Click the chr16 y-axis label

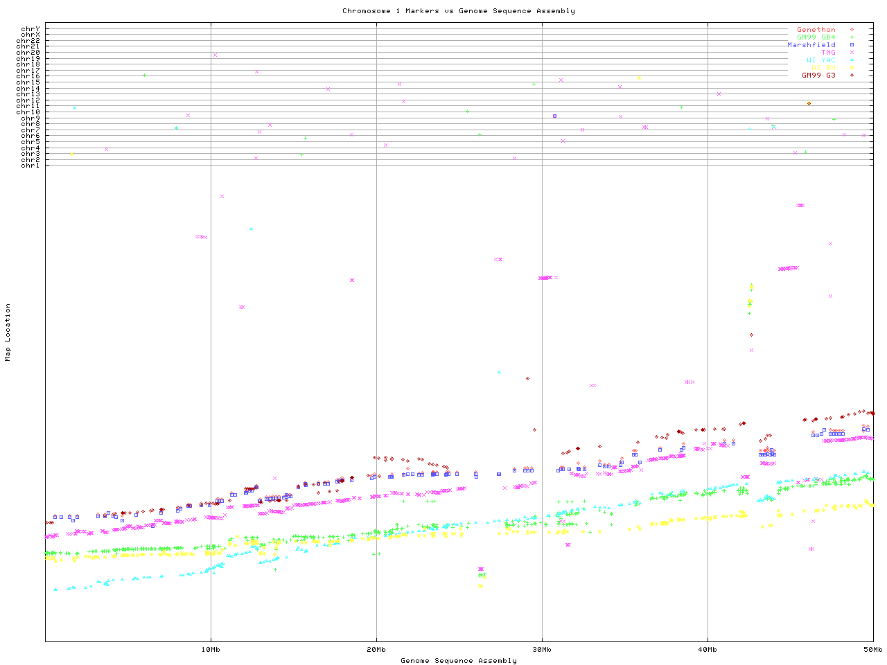(28, 77)
